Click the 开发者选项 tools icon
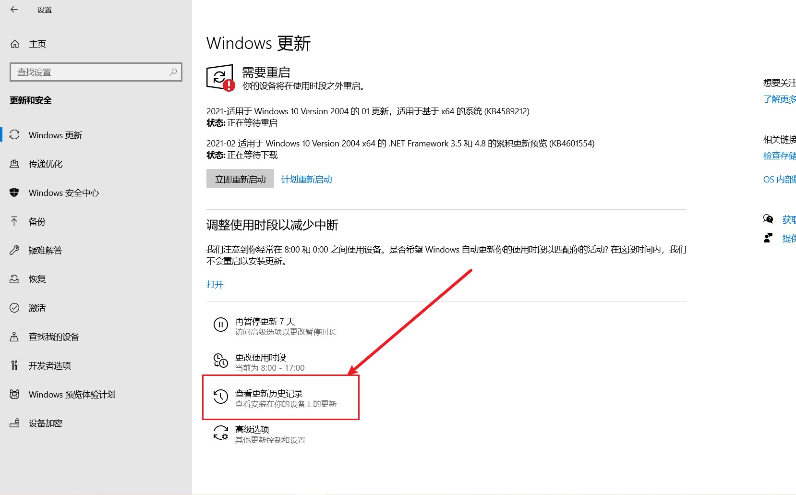 14,365
